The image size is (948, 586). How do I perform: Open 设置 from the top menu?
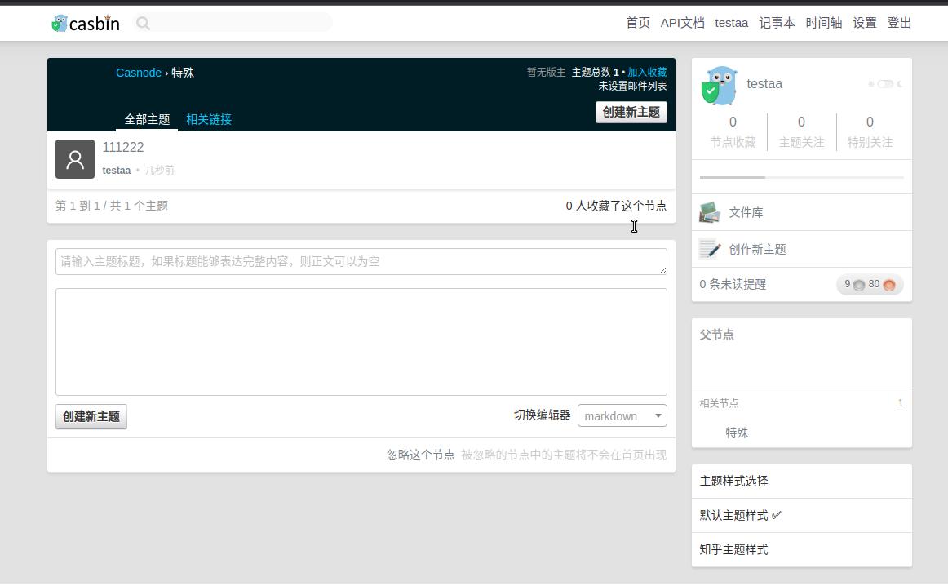[865, 23]
